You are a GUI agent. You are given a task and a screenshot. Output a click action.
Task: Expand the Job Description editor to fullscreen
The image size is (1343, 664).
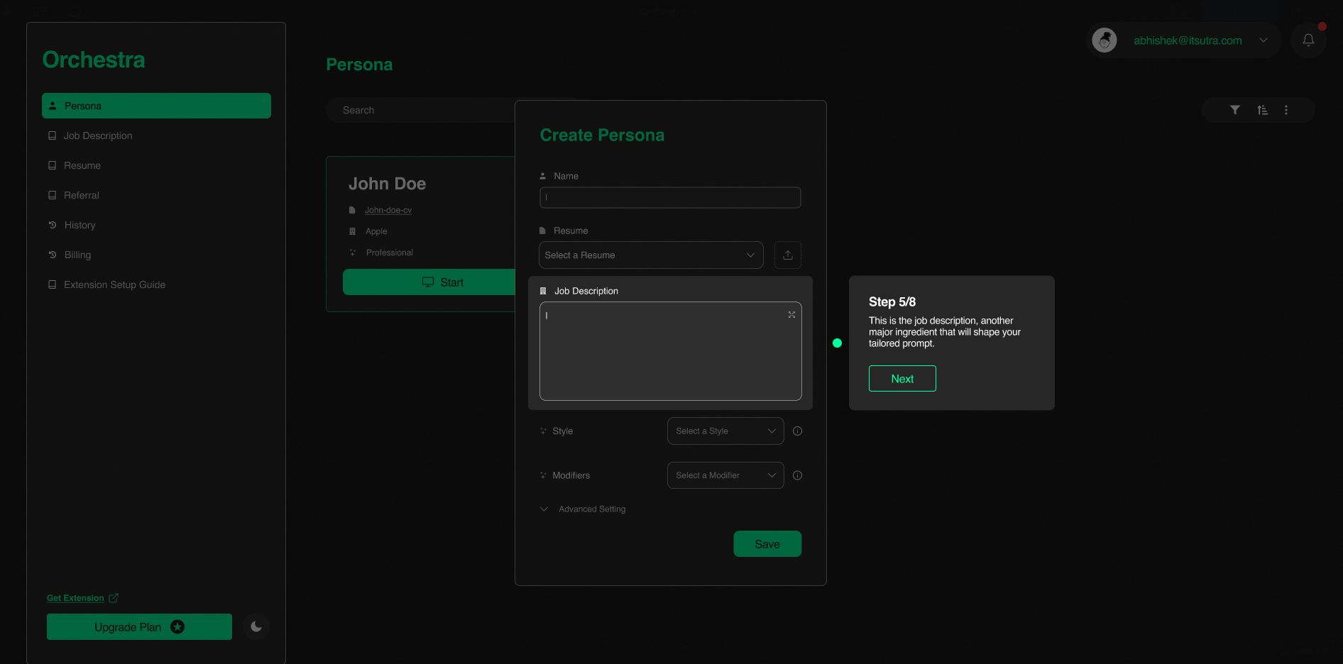point(791,314)
